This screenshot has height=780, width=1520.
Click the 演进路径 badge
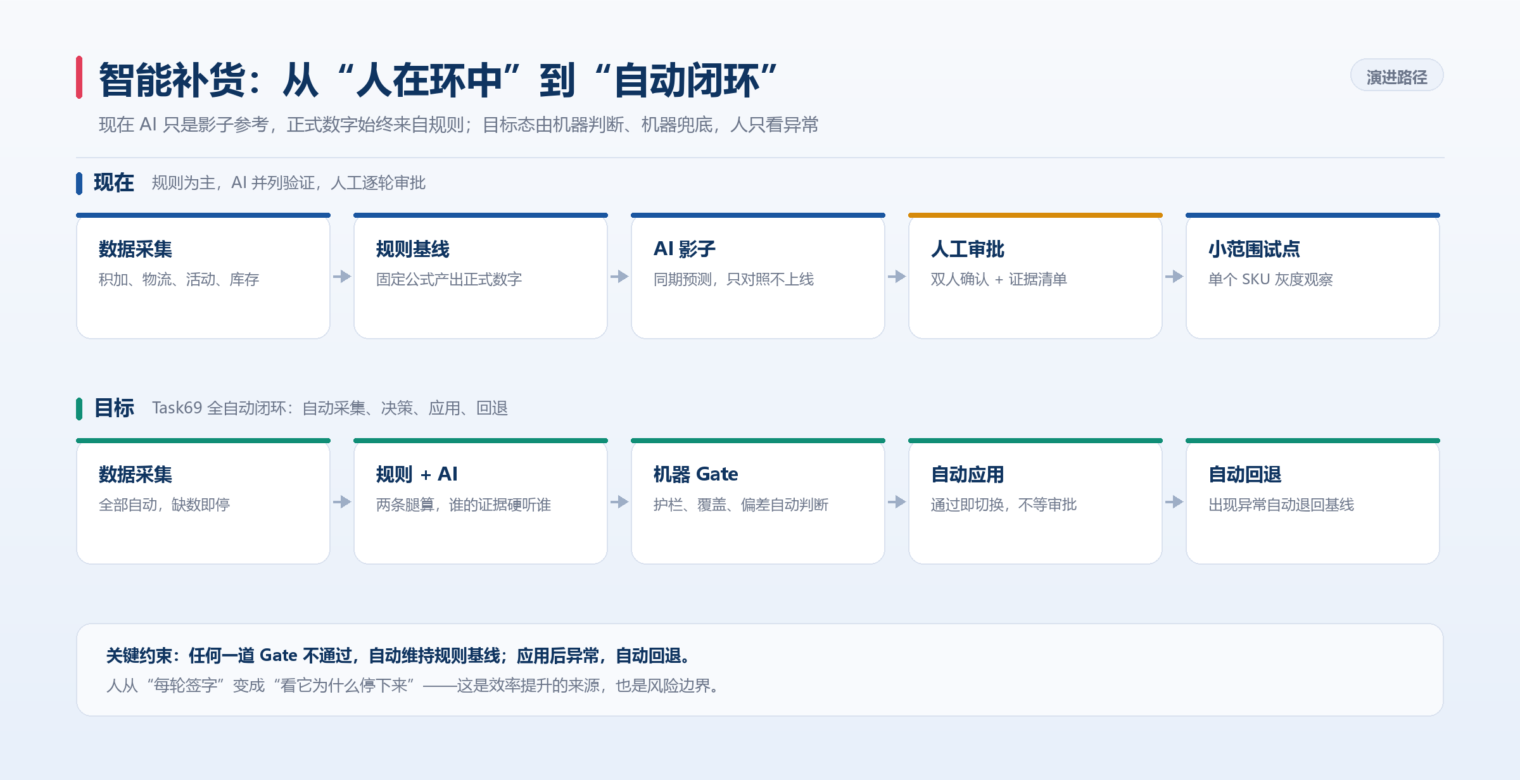click(x=1396, y=76)
